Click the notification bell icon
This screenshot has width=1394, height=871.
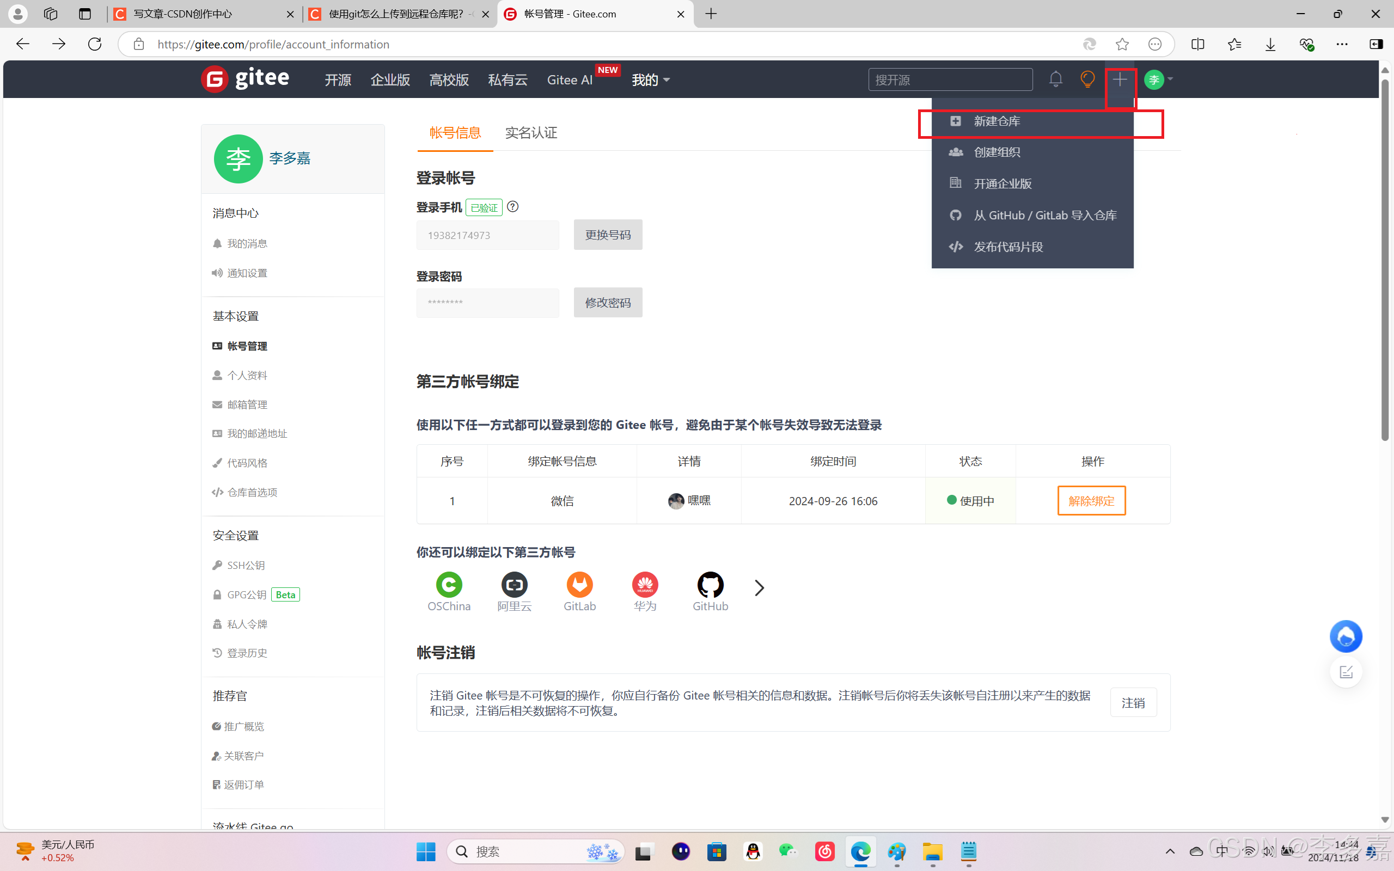tap(1055, 79)
